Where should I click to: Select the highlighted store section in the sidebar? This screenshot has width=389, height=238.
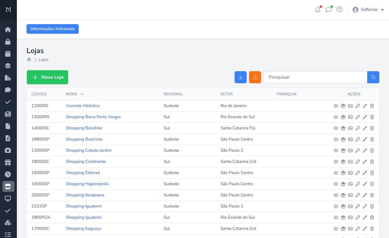coord(8,186)
